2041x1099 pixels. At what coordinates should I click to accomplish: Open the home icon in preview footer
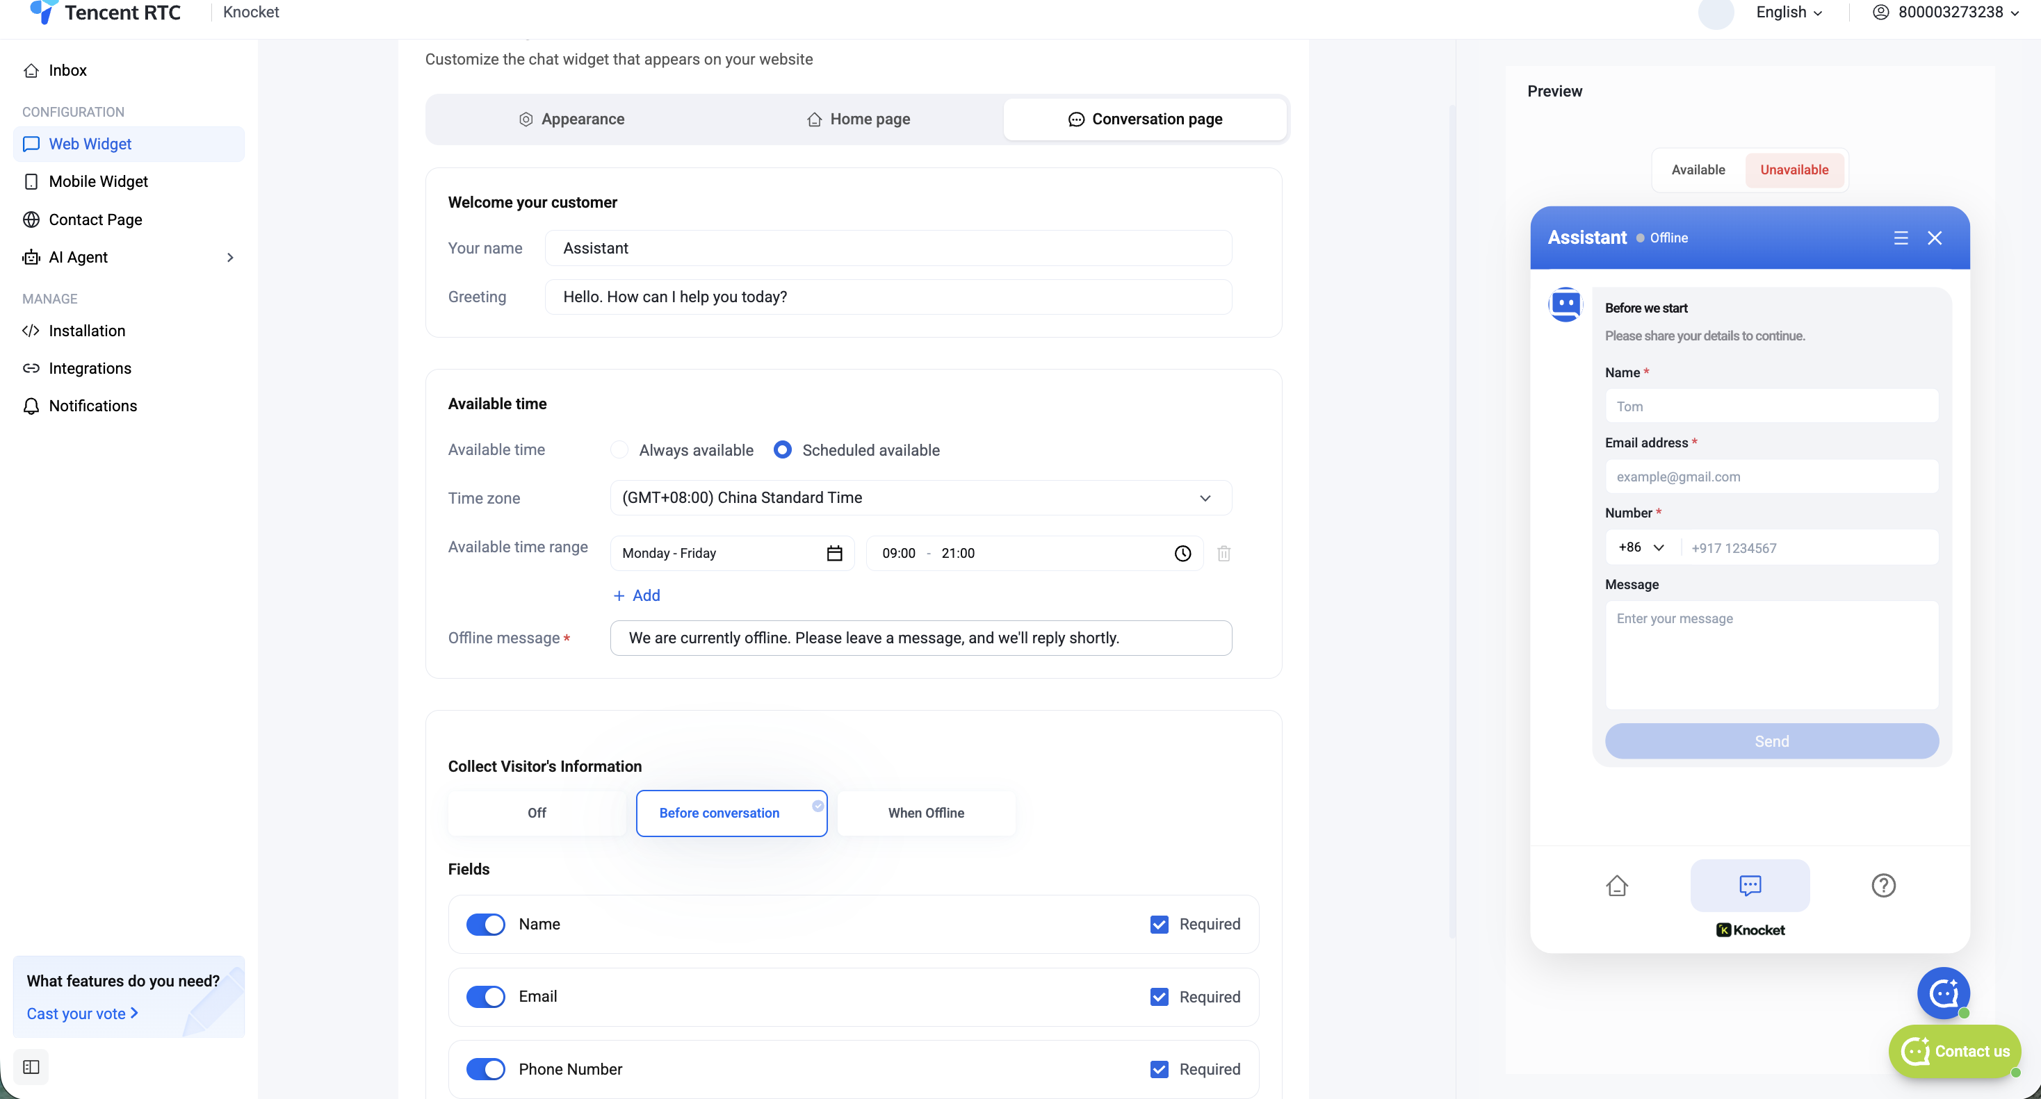coord(1616,885)
